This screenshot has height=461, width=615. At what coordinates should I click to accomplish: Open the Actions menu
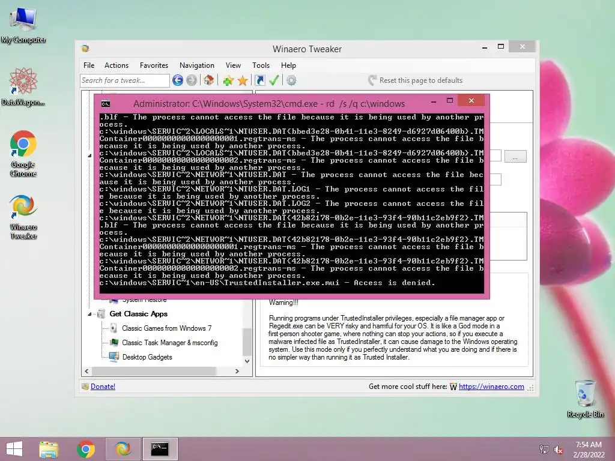(117, 65)
